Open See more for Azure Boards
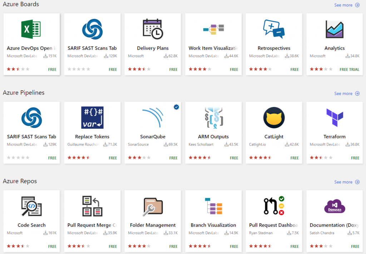This screenshot has height=254, width=366. pos(343,5)
